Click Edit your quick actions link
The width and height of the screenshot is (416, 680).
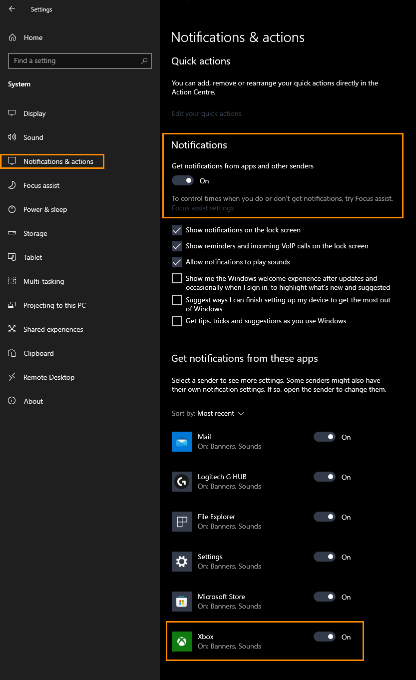(x=206, y=113)
